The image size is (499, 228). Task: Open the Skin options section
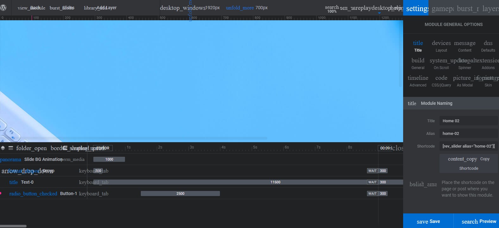488,81
